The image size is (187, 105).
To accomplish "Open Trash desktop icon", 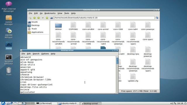I will pos(9,71).
